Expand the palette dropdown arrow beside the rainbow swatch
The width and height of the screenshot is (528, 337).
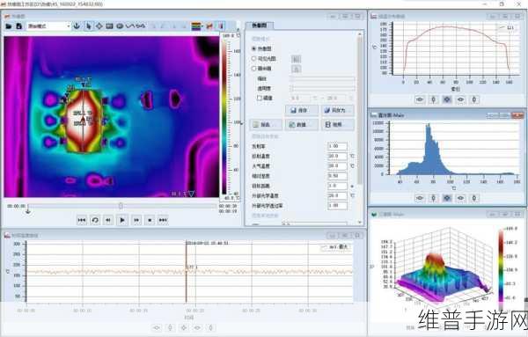pyautogui.click(x=202, y=26)
